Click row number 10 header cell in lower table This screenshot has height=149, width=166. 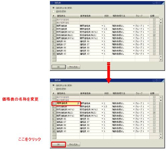tap(54, 131)
